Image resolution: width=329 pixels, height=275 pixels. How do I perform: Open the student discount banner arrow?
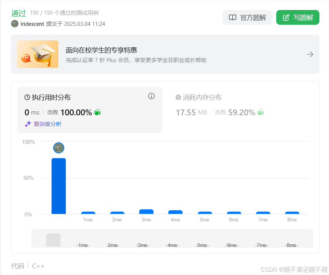pos(310,54)
